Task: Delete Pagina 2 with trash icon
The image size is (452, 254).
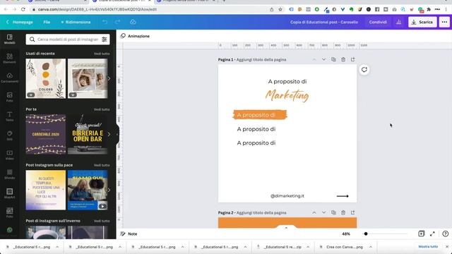Action: 343,212
